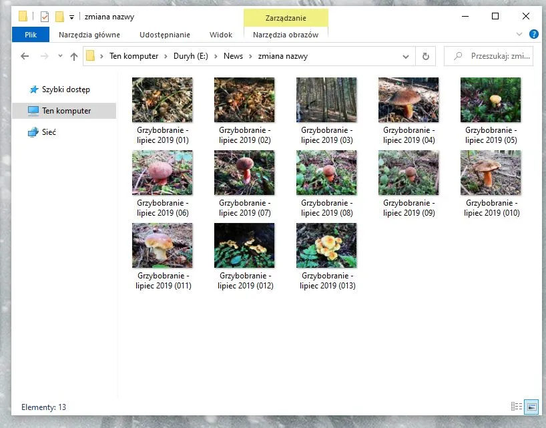Switch to details view from the status bar

pos(516,407)
